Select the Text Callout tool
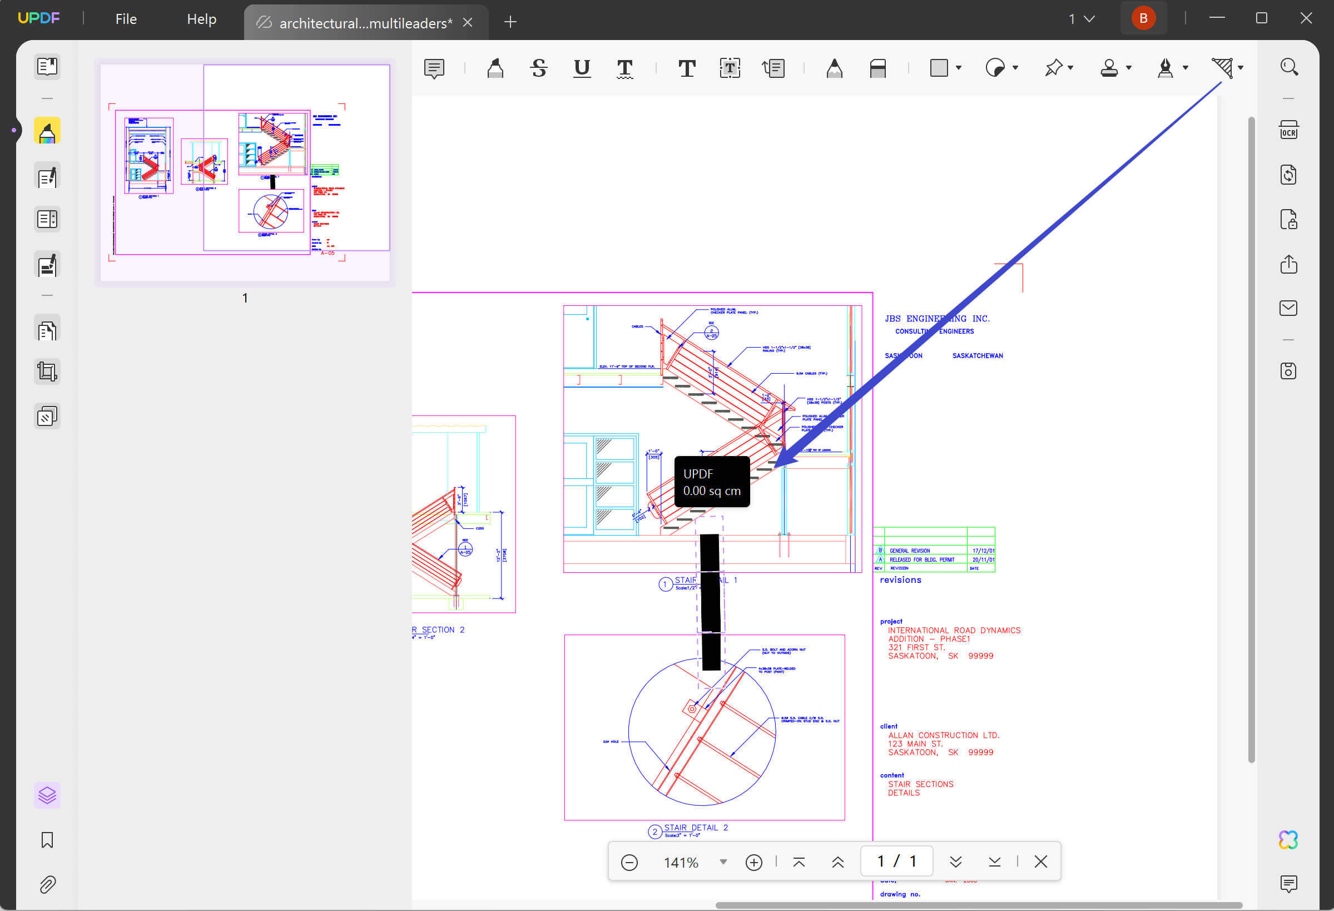Image resolution: width=1334 pixels, height=911 pixels. coord(773,68)
